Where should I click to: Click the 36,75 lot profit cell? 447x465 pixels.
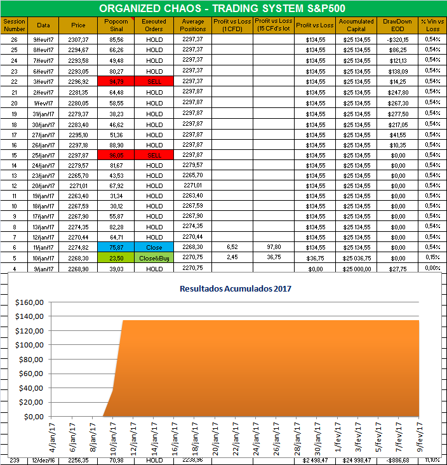pos(273,257)
